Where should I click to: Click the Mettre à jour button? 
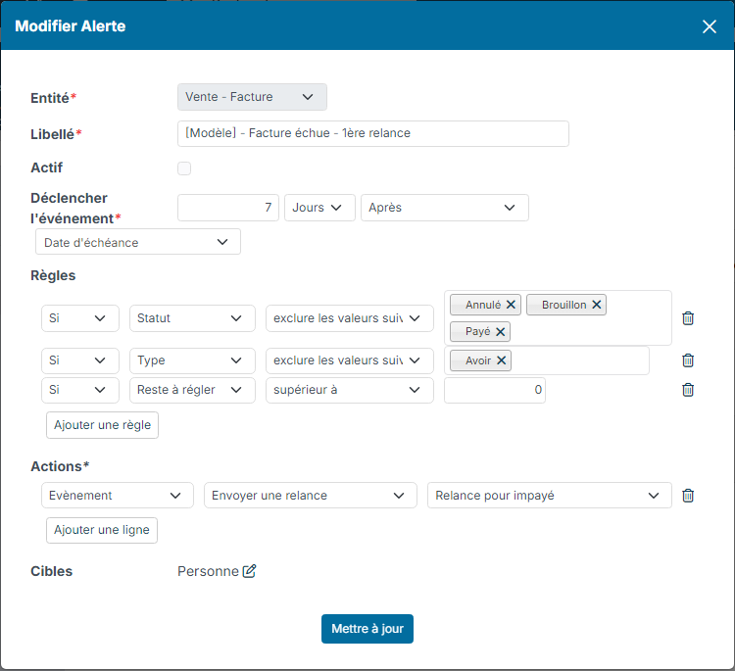pyautogui.click(x=367, y=628)
